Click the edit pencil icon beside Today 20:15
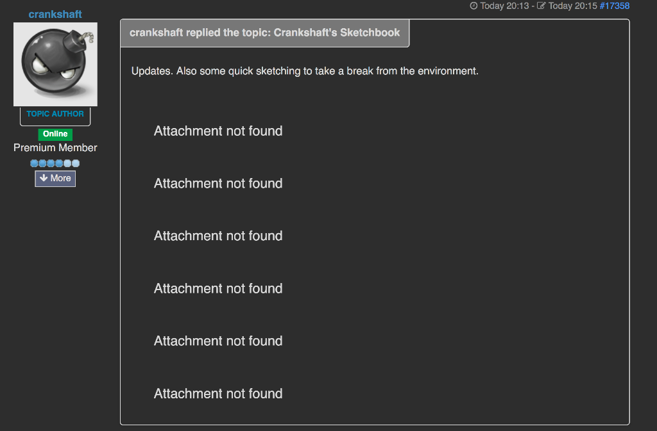The image size is (657, 431). pos(541,6)
